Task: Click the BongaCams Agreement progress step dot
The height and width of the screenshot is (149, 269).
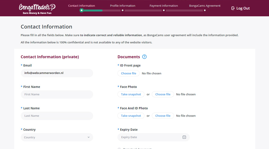Action: (x=205, y=10)
